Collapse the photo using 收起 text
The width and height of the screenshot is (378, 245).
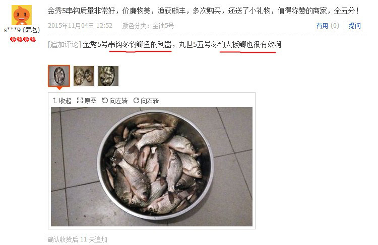(x=65, y=100)
